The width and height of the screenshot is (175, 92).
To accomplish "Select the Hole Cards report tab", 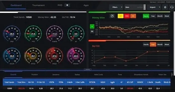I will tap(99, 75).
